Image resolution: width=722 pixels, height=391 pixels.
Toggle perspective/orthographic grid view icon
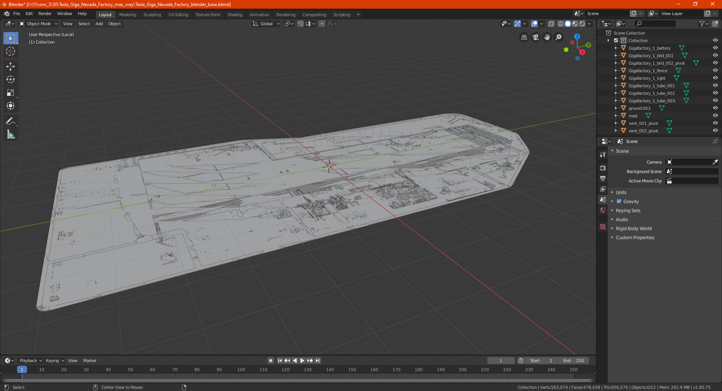point(524,37)
